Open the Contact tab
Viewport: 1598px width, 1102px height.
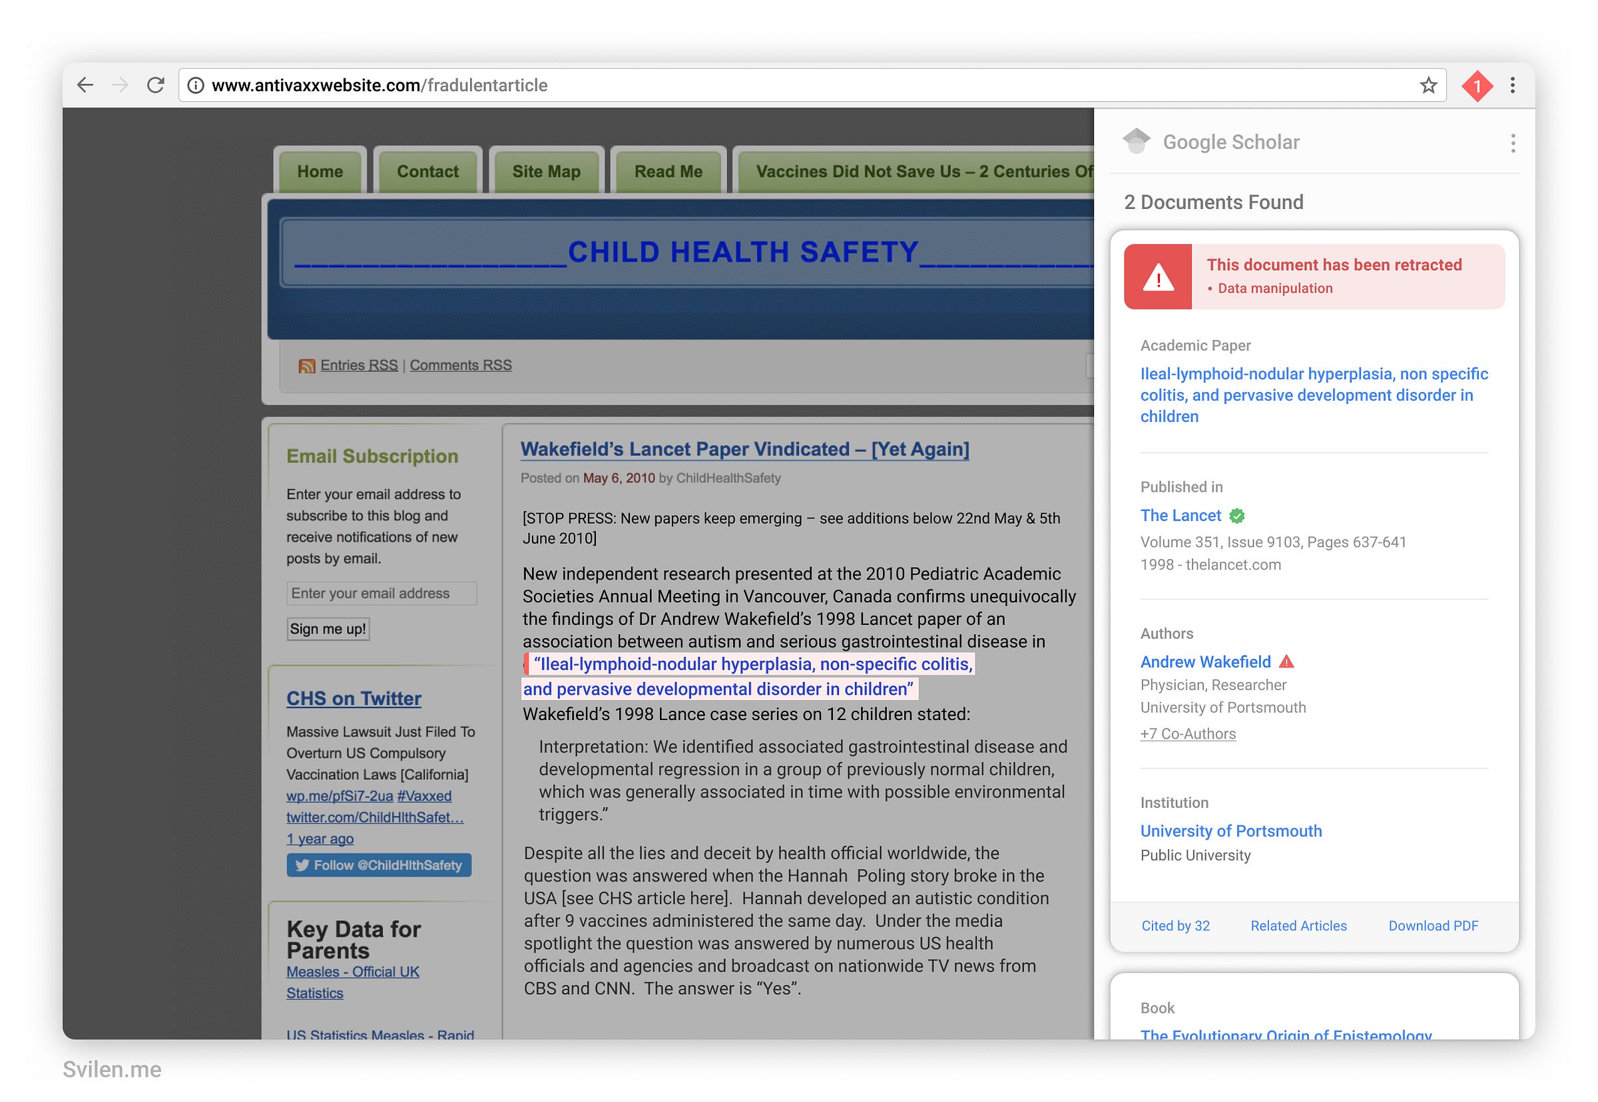[x=427, y=171]
